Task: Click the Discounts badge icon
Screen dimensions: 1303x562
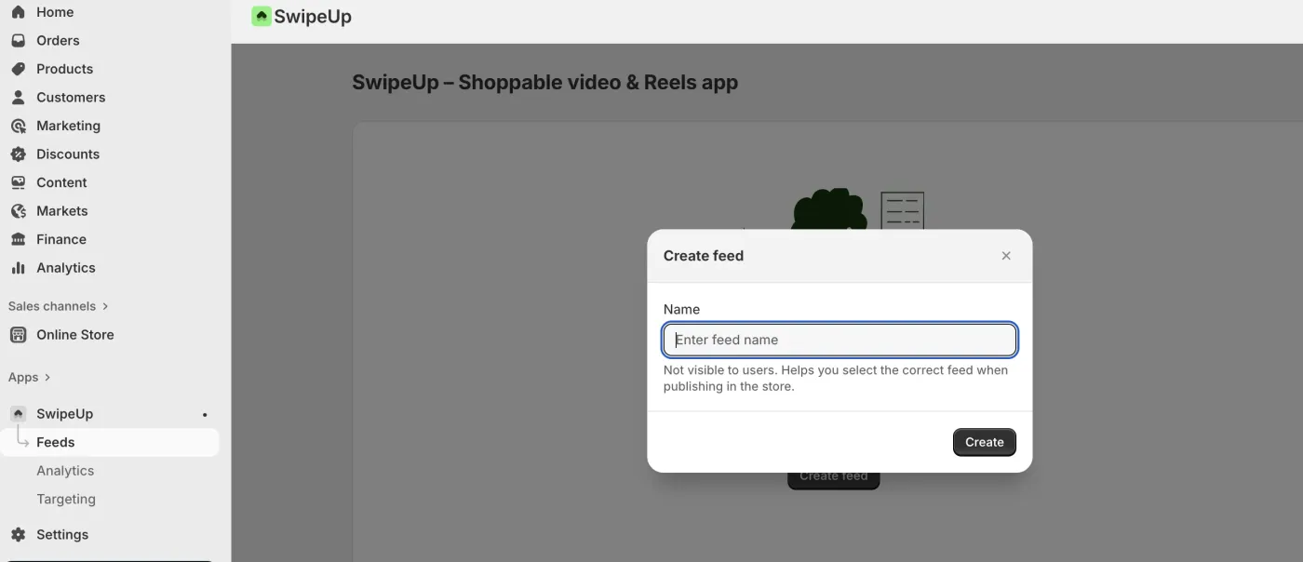Action: [18, 154]
